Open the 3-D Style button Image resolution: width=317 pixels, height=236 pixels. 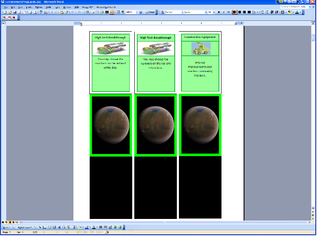120,227
